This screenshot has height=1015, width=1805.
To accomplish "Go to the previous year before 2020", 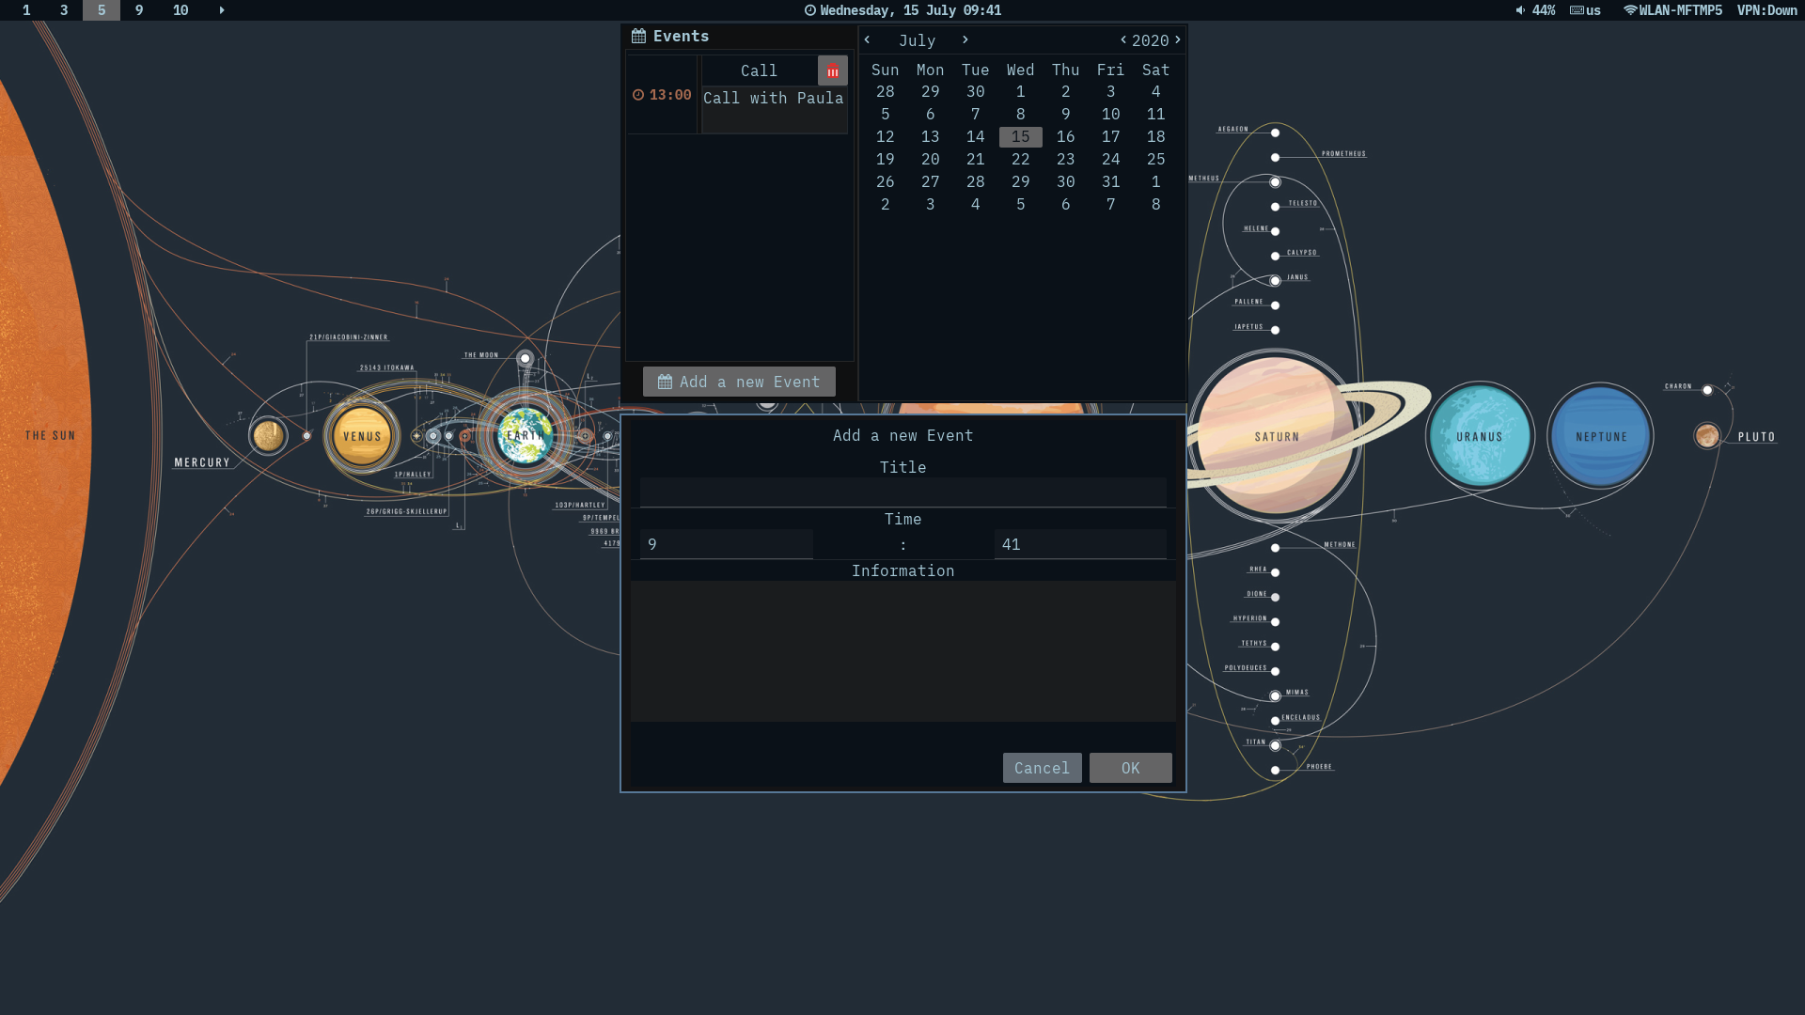I will point(1122,39).
